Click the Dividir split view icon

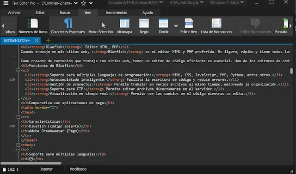point(163,24)
